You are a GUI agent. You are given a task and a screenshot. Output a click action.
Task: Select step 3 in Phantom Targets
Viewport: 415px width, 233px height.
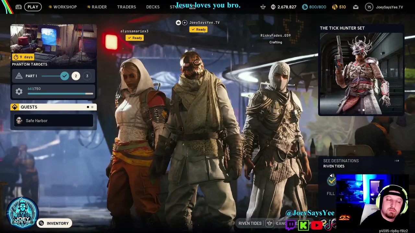pos(87,76)
